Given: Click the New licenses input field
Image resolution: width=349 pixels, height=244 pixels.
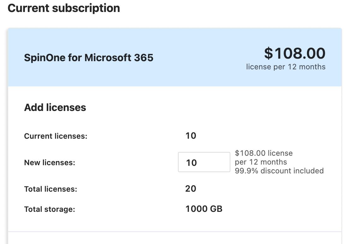Looking at the screenshot, I should click(x=204, y=162).
